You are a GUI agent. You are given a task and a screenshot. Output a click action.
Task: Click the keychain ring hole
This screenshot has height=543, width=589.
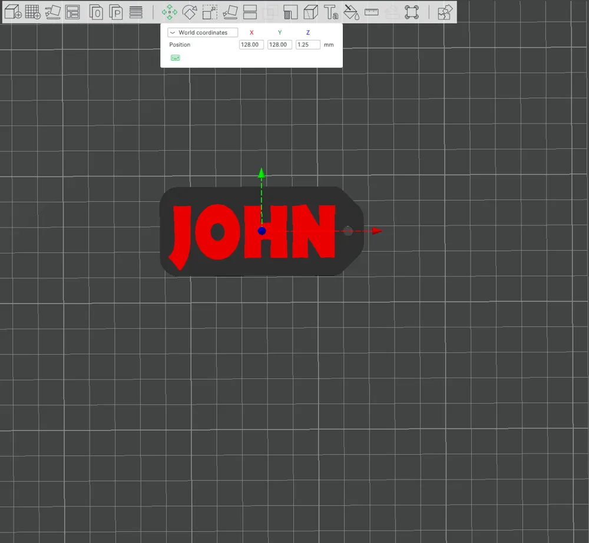[348, 231]
